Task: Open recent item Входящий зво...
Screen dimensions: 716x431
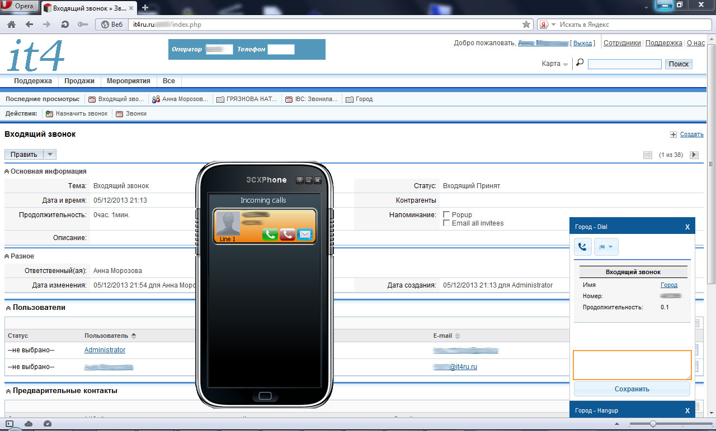Action: (116, 99)
